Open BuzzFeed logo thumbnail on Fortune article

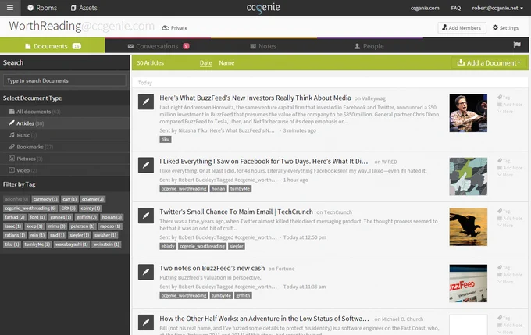click(468, 283)
